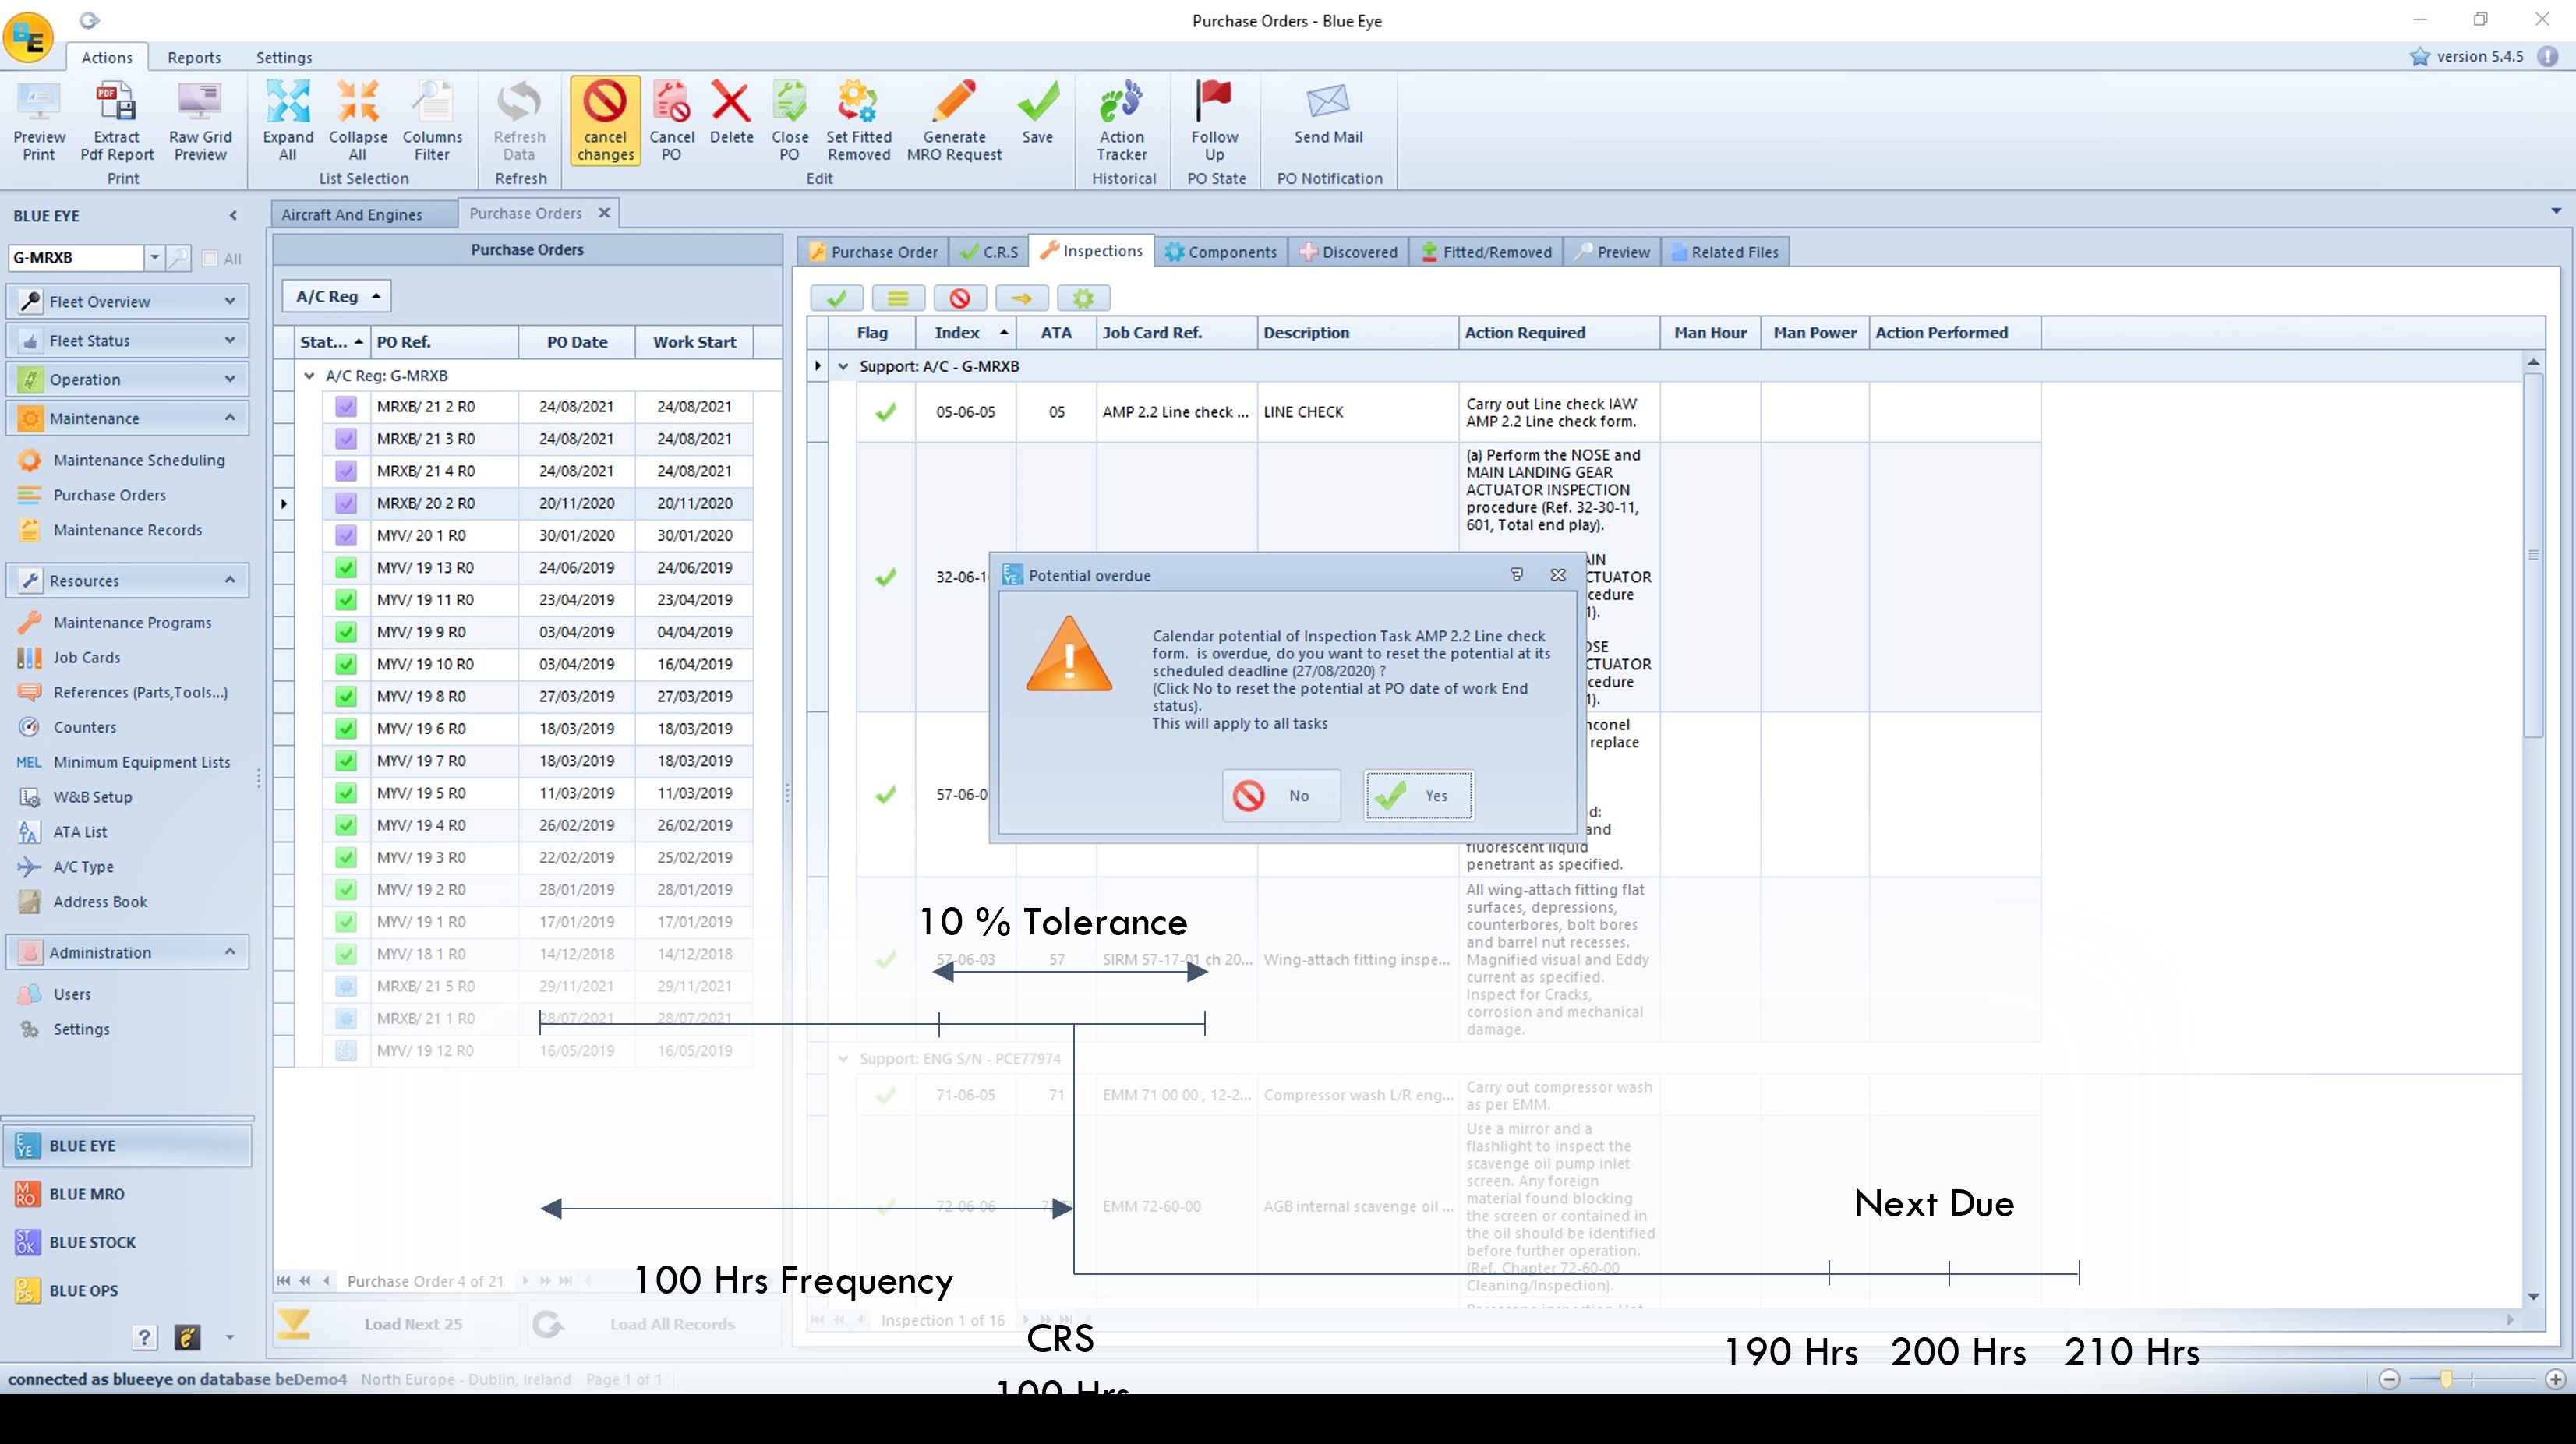Viewport: 2576px width, 1444px height.
Task: Open the G-MRXB aircraft dropdown
Action: pos(154,258)
